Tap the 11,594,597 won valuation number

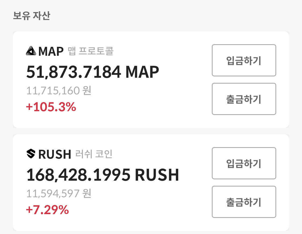[53, 193]
